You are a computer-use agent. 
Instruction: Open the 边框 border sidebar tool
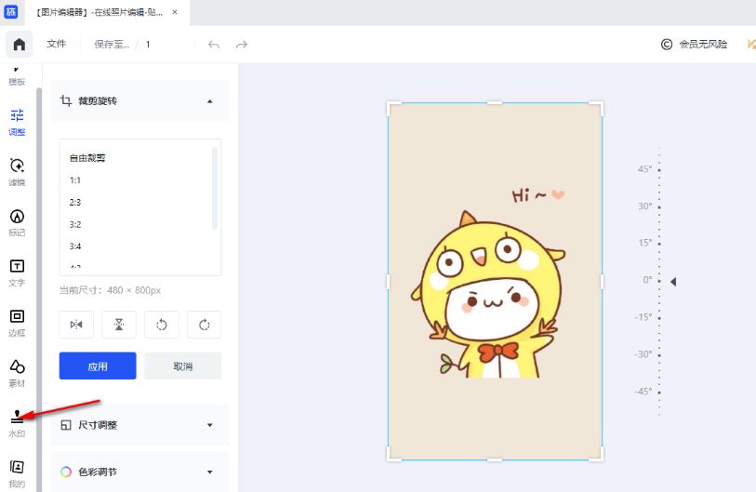17,323
